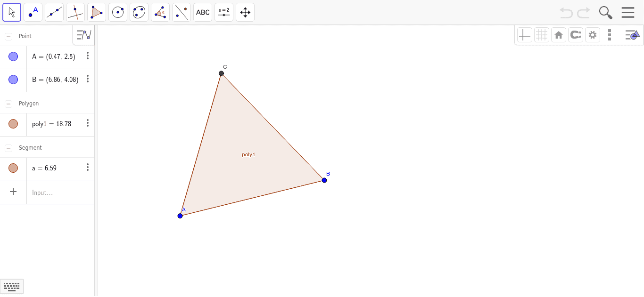The width and height of the screenshot is (644, 297).
Task: Toggle visibility of poly1
Action: [13, 124]
